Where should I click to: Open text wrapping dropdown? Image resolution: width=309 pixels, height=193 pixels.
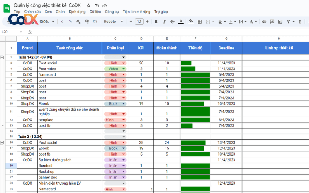point(243,22)
